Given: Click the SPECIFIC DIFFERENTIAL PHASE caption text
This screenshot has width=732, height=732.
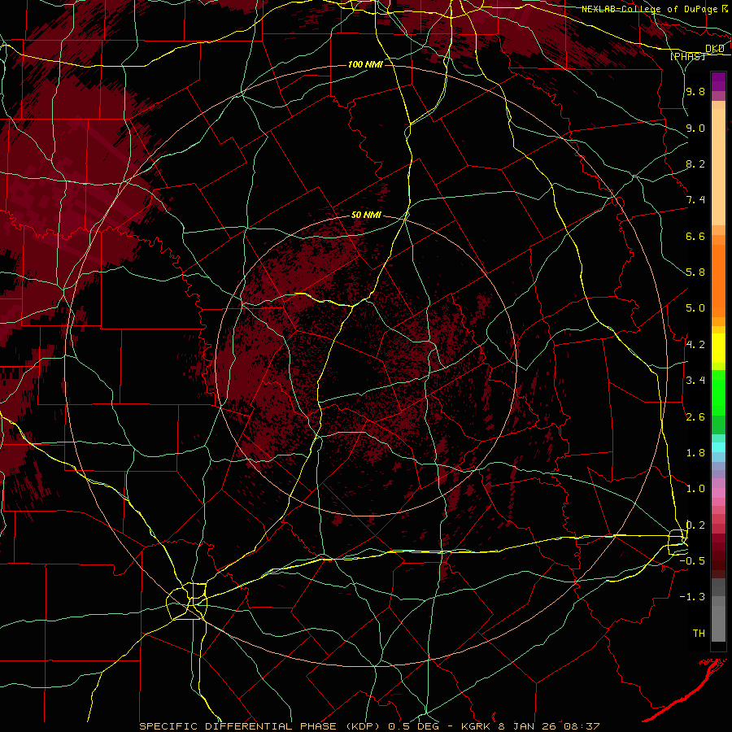Looking at the screenshot, I should coord(237,726).
